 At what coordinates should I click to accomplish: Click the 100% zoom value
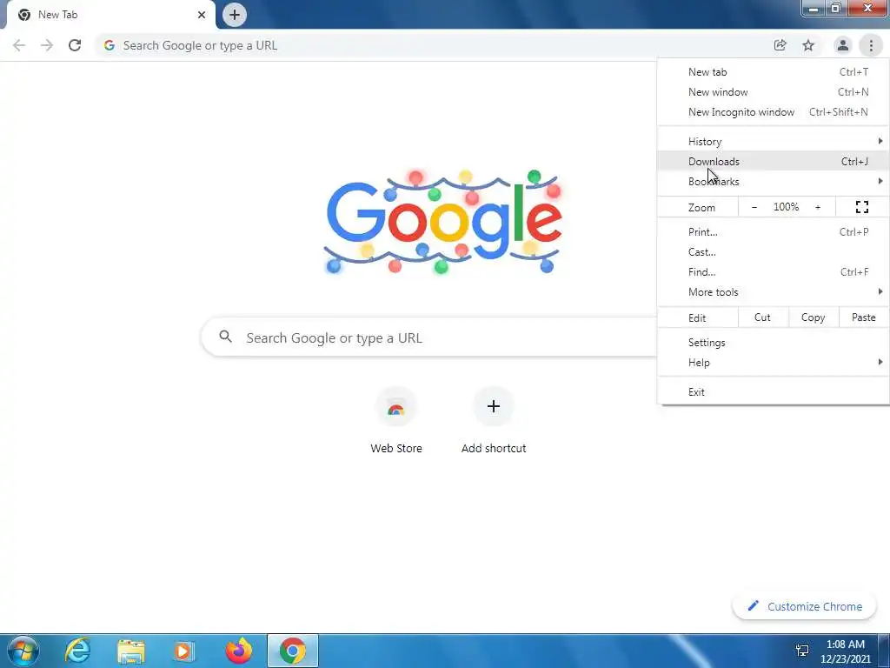[x=786, y=207]
